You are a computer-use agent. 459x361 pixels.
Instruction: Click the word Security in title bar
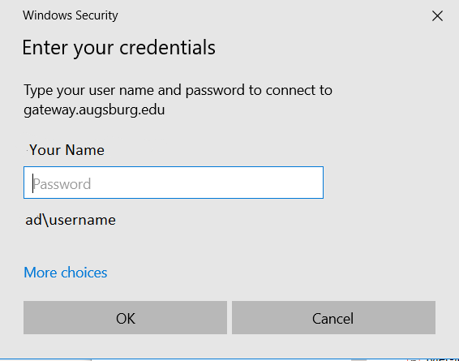click(x=97, y=15)
